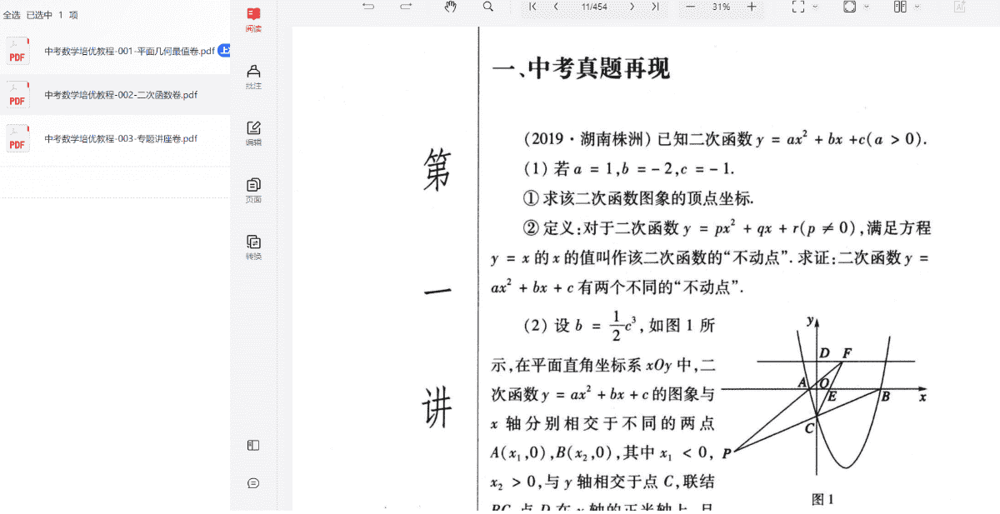Select the hand pan tool

(x=450, y=7)
